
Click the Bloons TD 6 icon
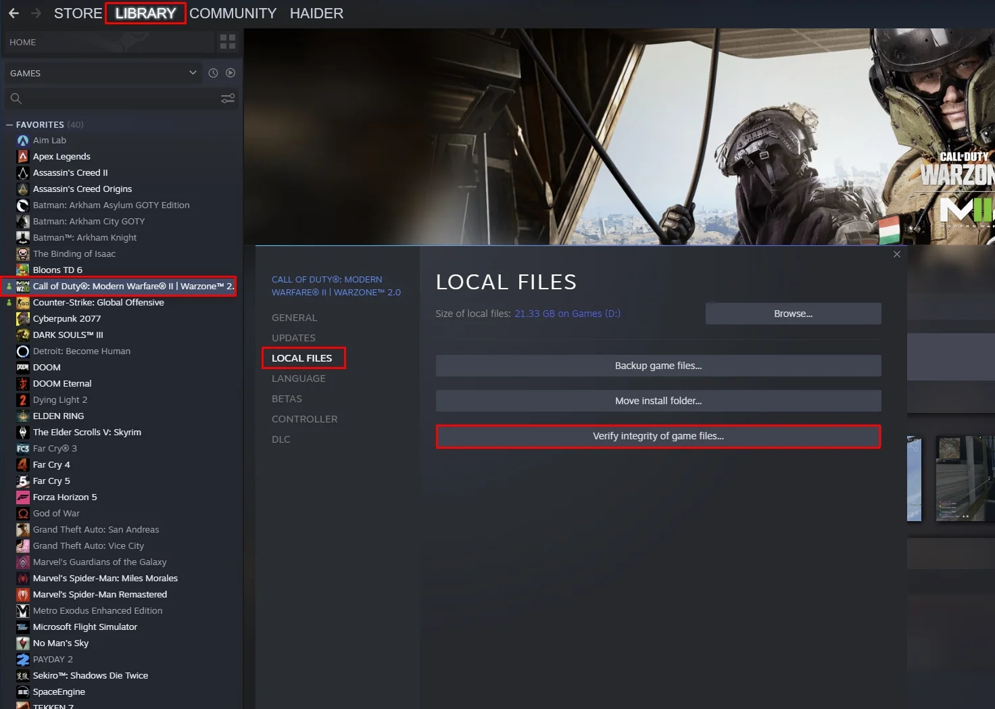[x=23, y=270]
